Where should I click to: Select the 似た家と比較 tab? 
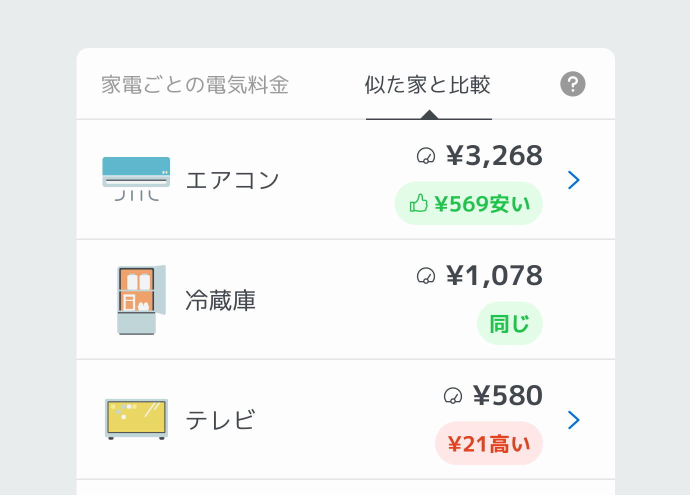pyautogui.click(x=427, y=85)
